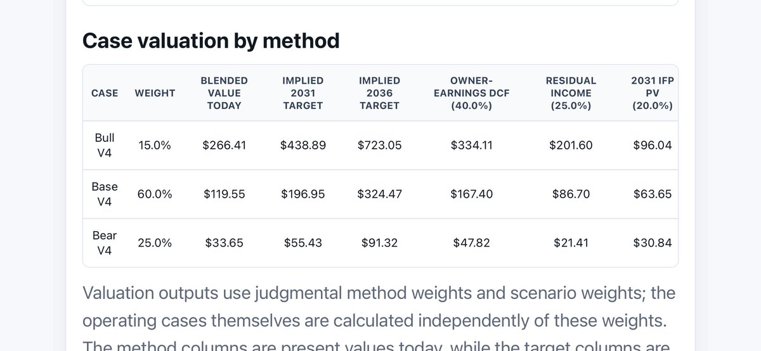Select the Bear V4 row label
The height and width of the screenshot is (351, 761).
click(x=105, y=243)
